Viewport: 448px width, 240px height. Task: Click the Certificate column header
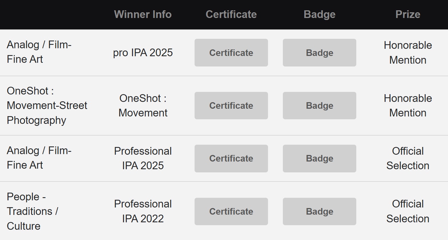pyautogui.click(x=231, y=14)
